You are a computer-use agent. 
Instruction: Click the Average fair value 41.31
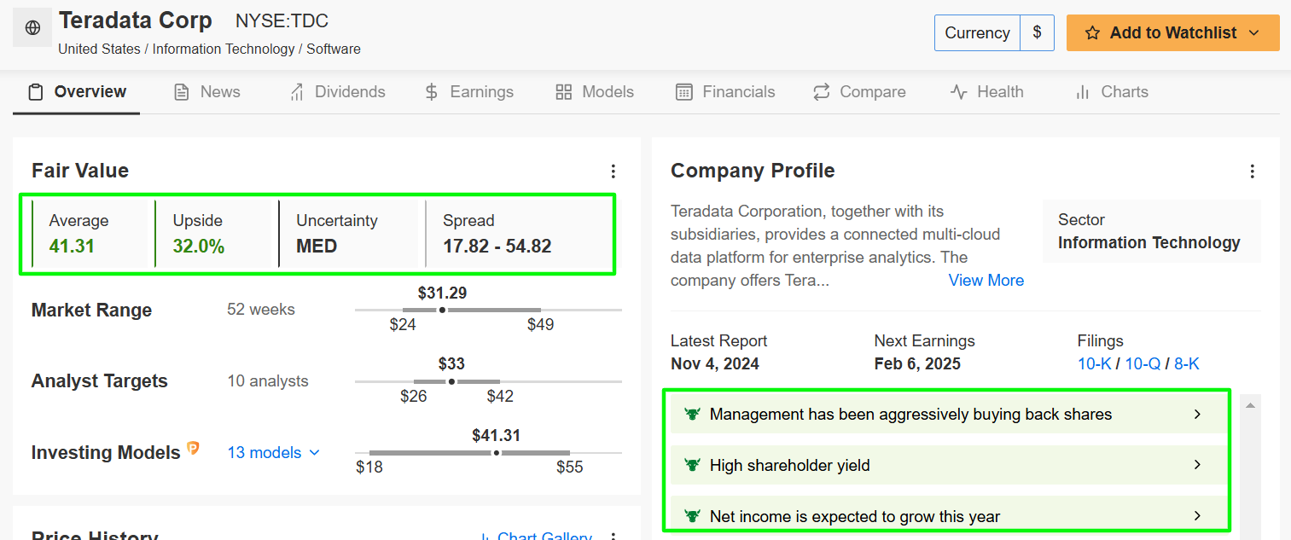coord(72,247)
